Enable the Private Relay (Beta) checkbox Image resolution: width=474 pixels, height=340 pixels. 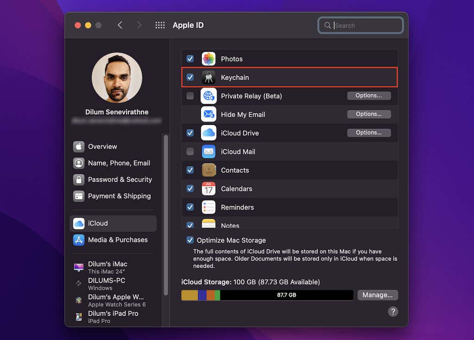[x=190, y=96]
